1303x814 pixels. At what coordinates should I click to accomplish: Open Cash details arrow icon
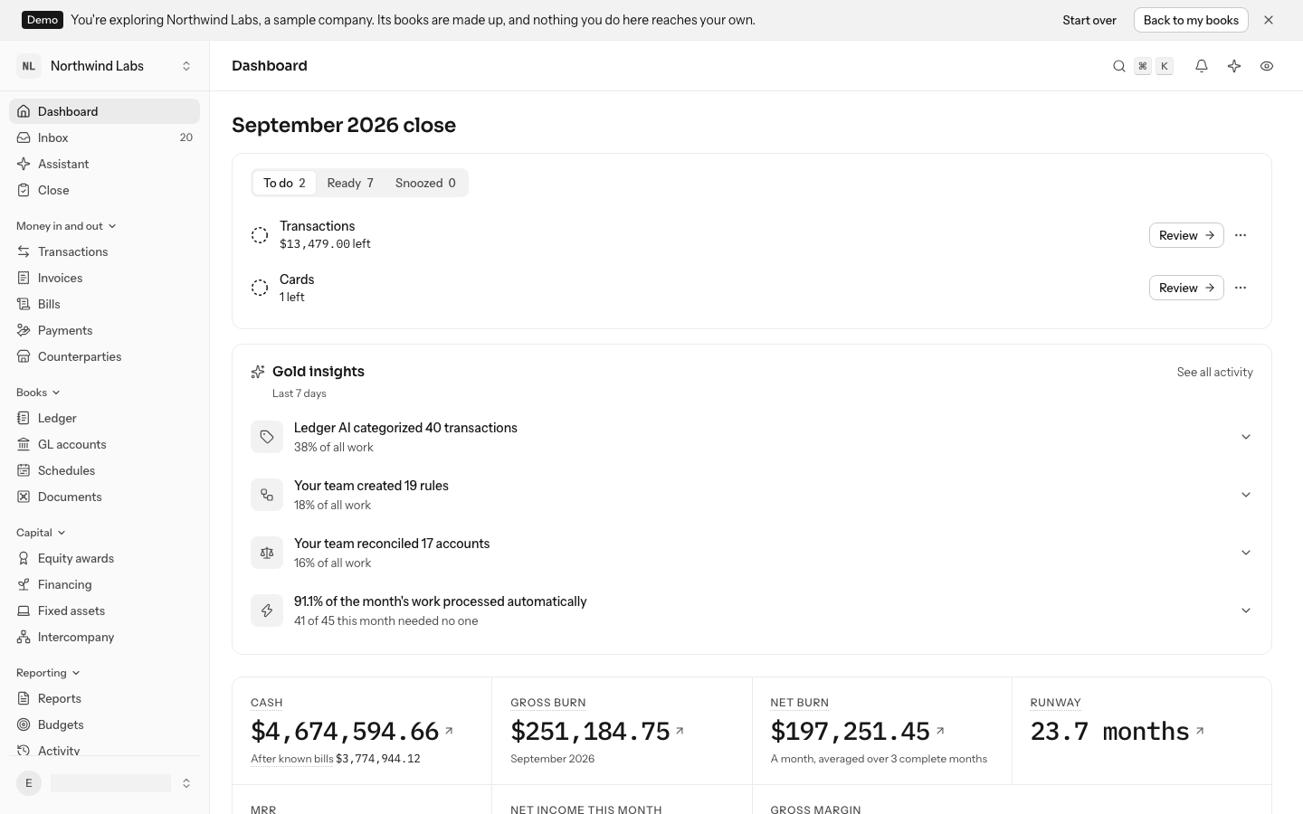pyautogui.click(x=449, y=731)
